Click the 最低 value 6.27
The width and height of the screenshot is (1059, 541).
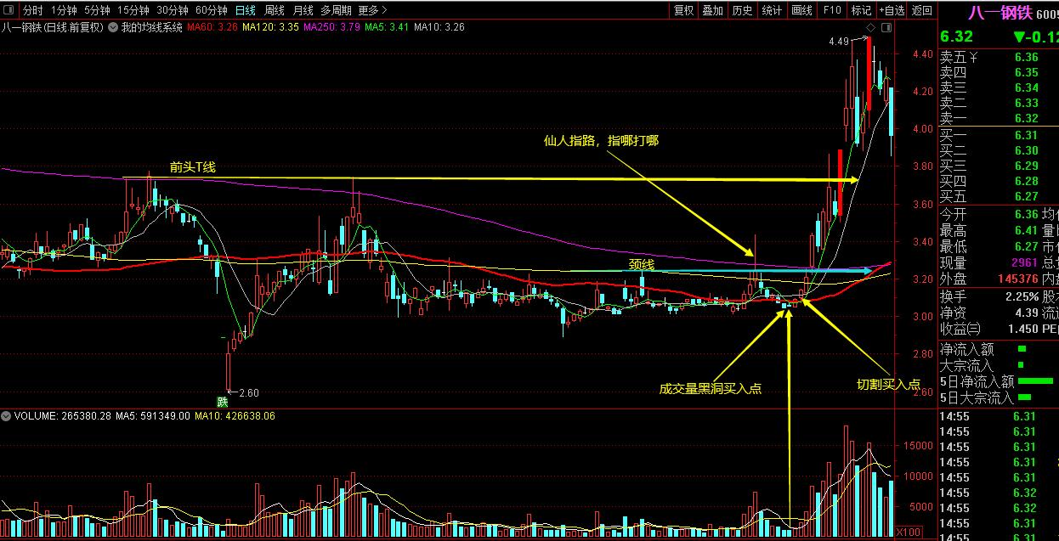[x=1026, y=247]
